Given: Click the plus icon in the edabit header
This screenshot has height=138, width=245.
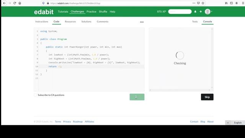Looking at the screenshot, I should click(x=201, y=11).
